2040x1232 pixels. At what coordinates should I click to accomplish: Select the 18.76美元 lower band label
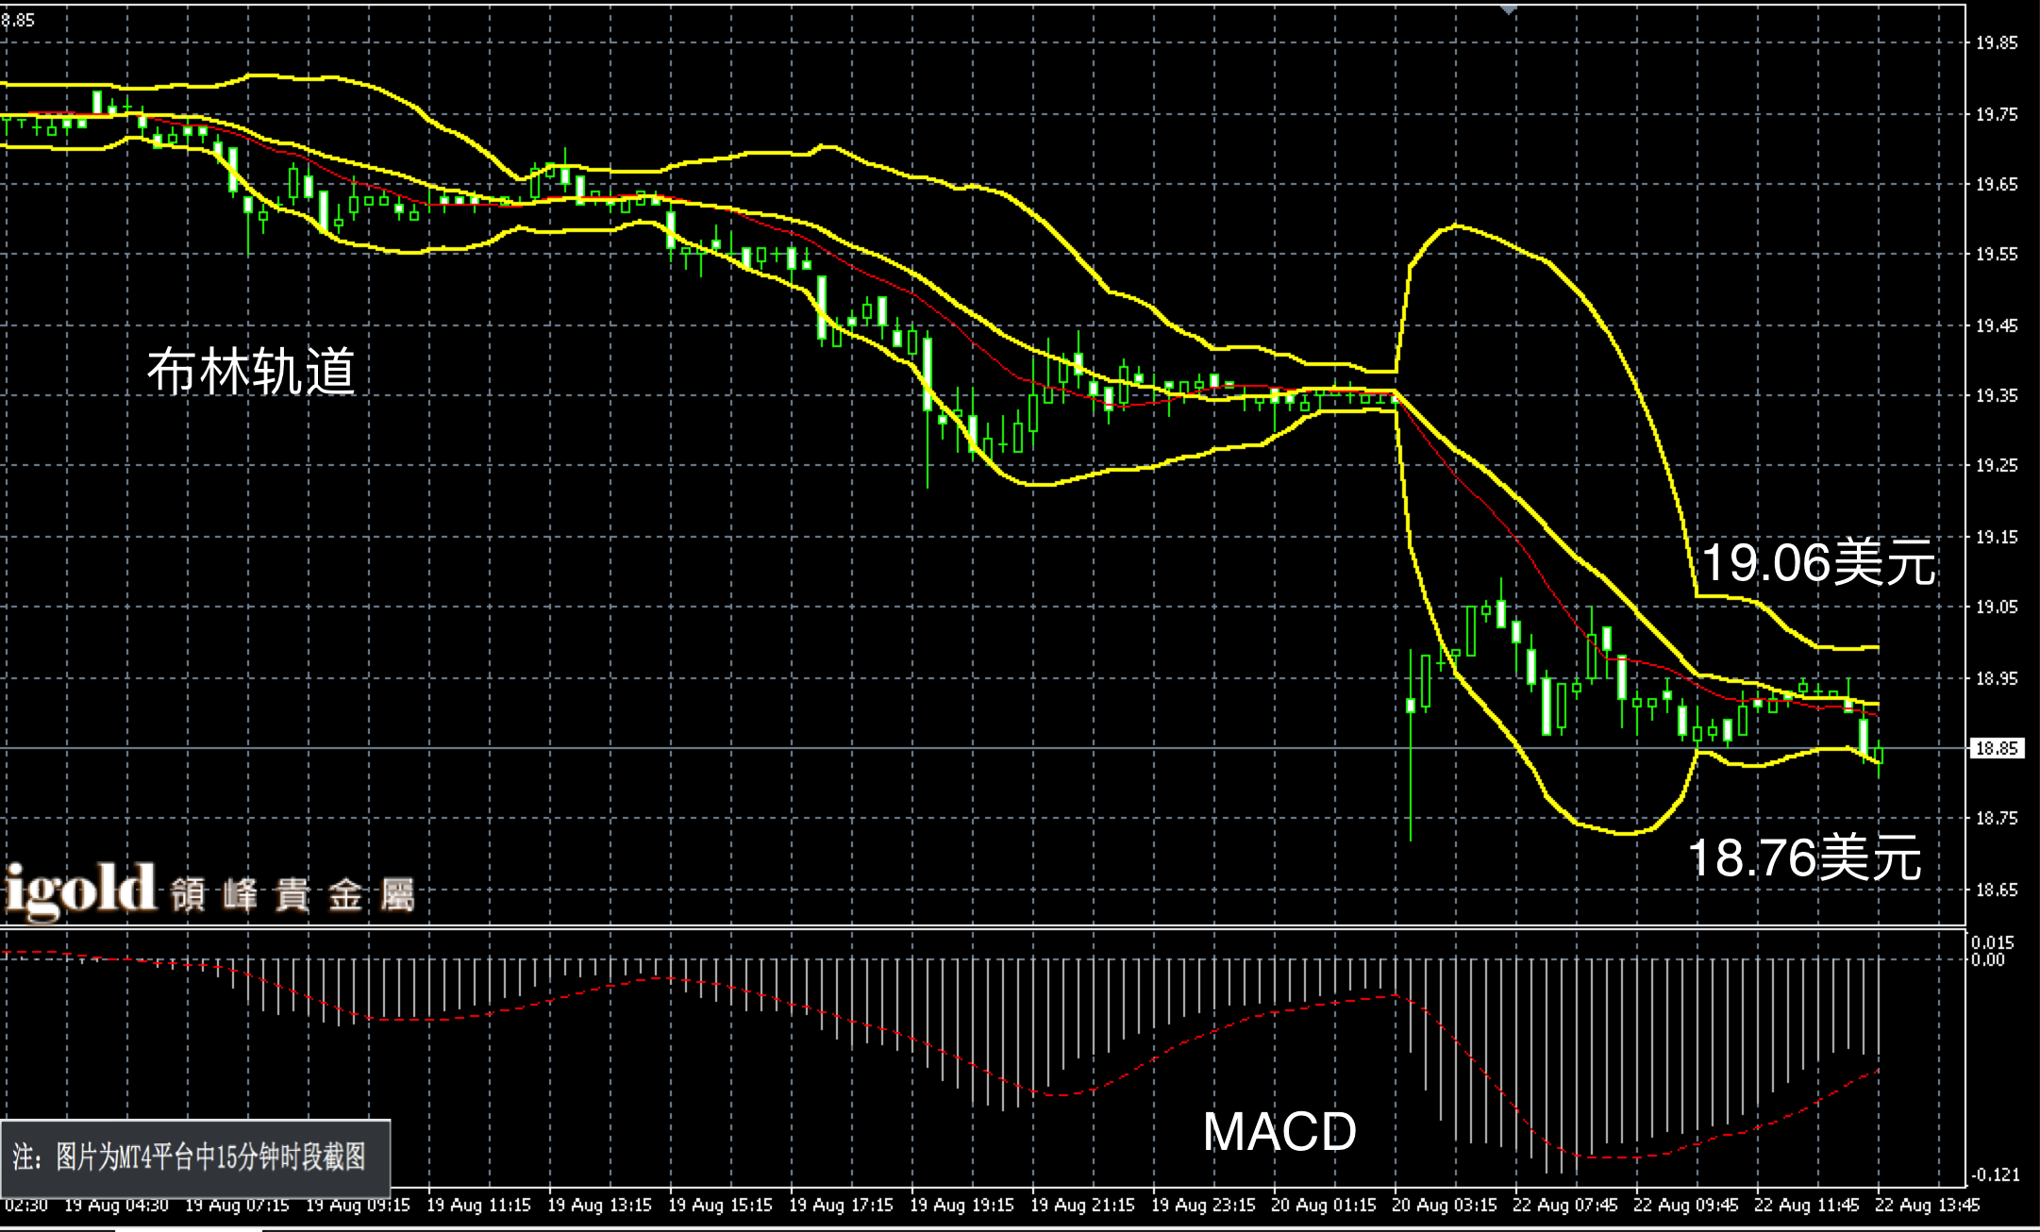pos(1803,858)
